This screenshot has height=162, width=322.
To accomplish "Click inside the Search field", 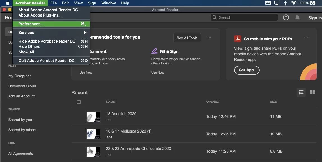I will point(244,17).
